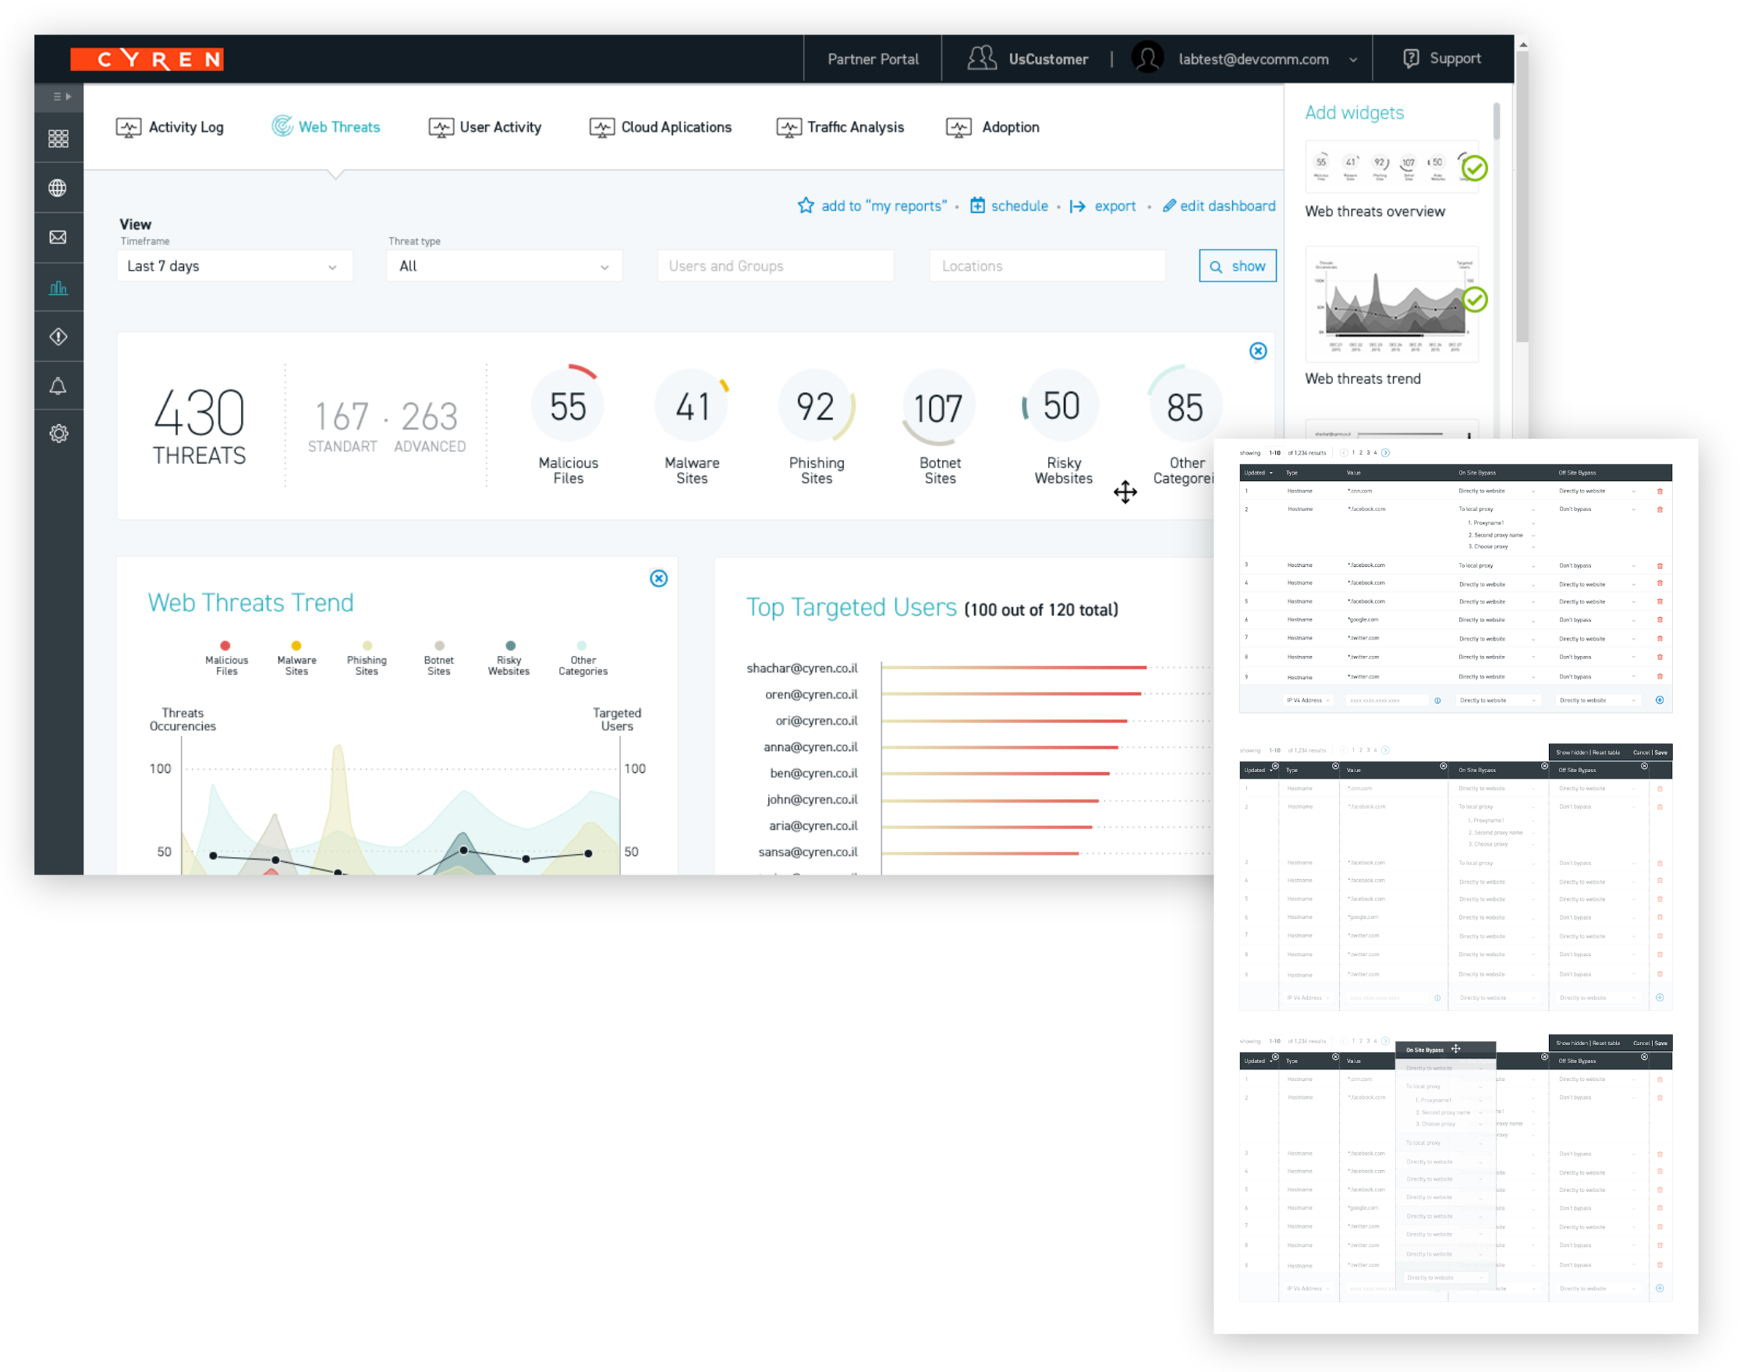Click the schedule calendar icon
The height and width of the screenshot is (1372, 1740).
point(976,206)
